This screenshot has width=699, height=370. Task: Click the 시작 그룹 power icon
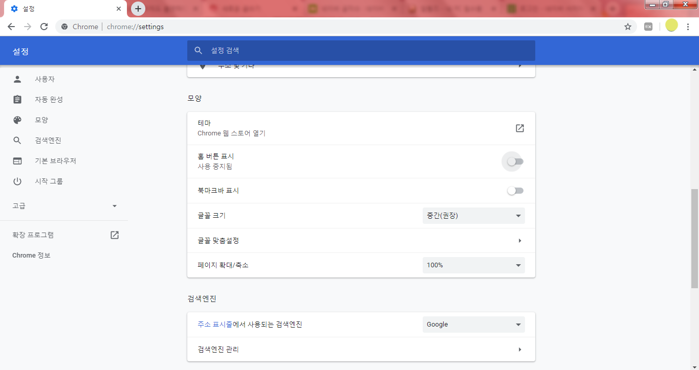[17, 181]
